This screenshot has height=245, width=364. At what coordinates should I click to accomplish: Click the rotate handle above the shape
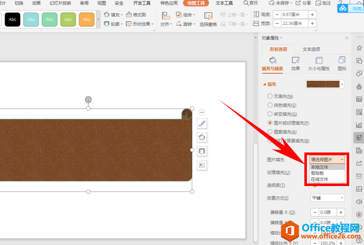(88, 100)
